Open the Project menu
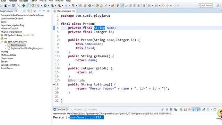This screenshot has height=125, width=222. pyautogui.click(x=43, y=1)
